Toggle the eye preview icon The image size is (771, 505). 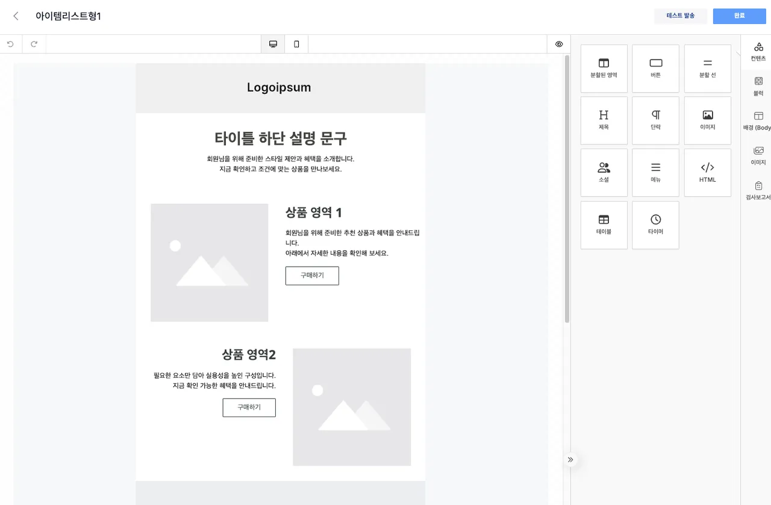559,44
